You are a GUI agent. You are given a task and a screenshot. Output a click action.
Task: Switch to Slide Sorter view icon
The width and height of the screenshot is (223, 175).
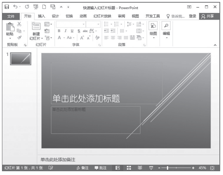[x=129, y=168]
